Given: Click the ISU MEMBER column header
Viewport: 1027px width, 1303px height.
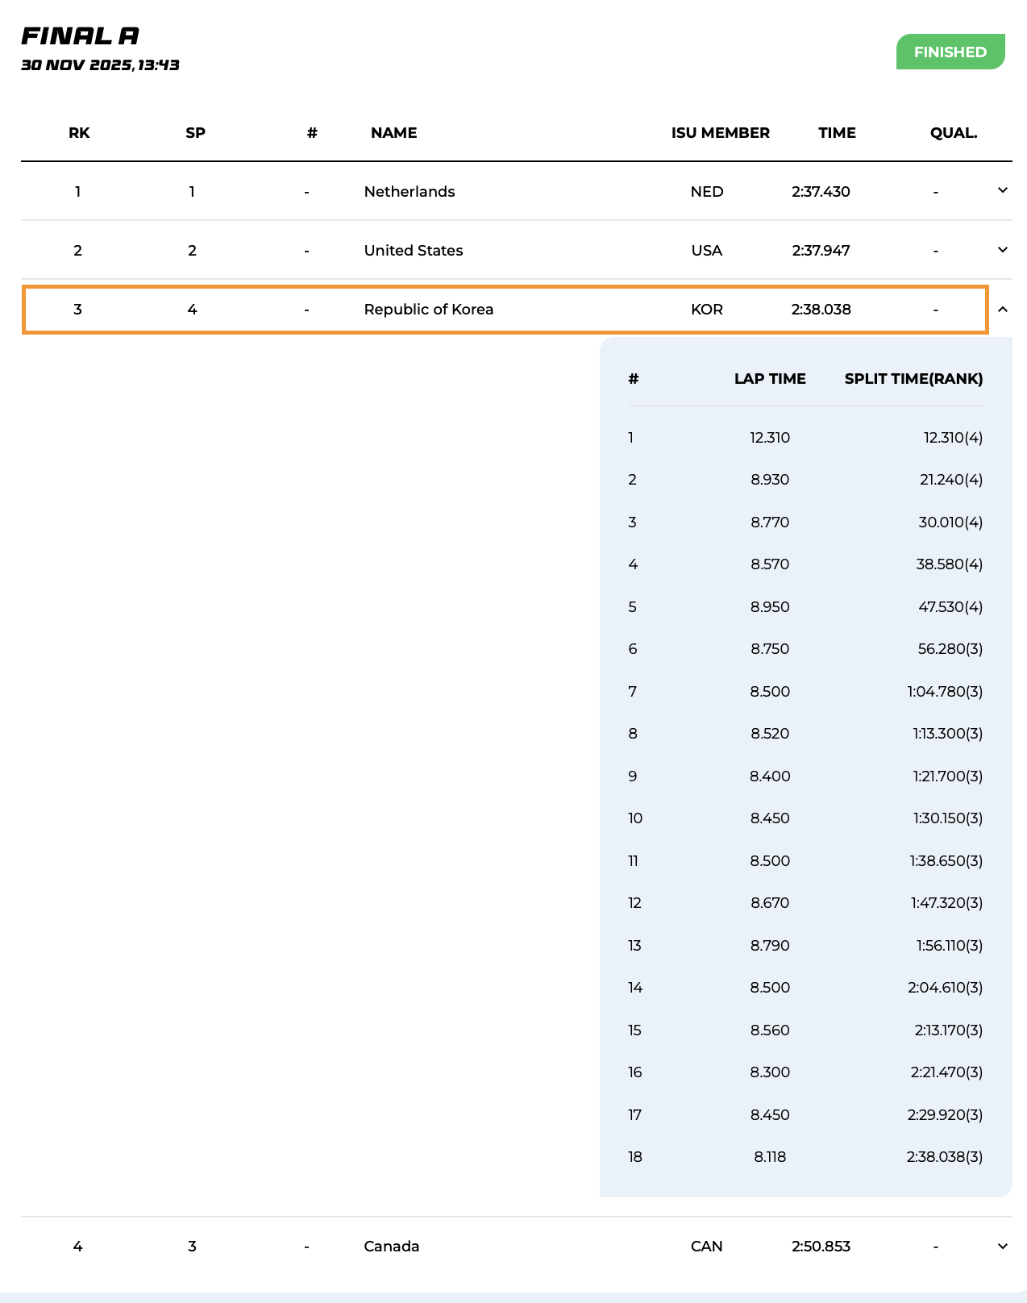Looking at the screenshot, I should click(720, 133).
